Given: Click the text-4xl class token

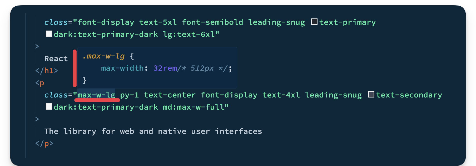Looking at the screenshot, I should click(x=281, y=95).
